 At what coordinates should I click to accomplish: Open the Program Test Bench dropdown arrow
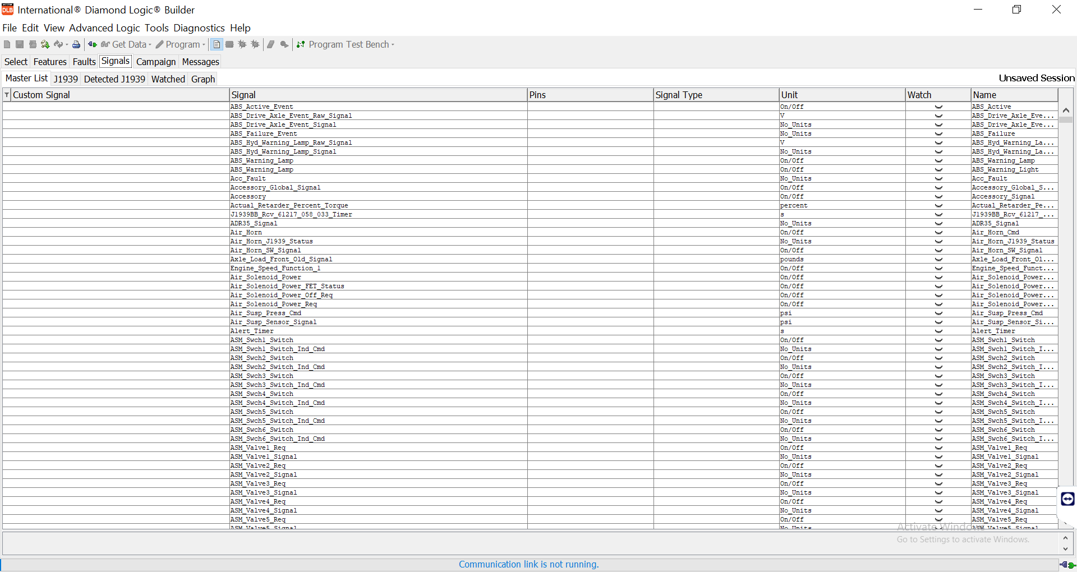click(393, 45)
